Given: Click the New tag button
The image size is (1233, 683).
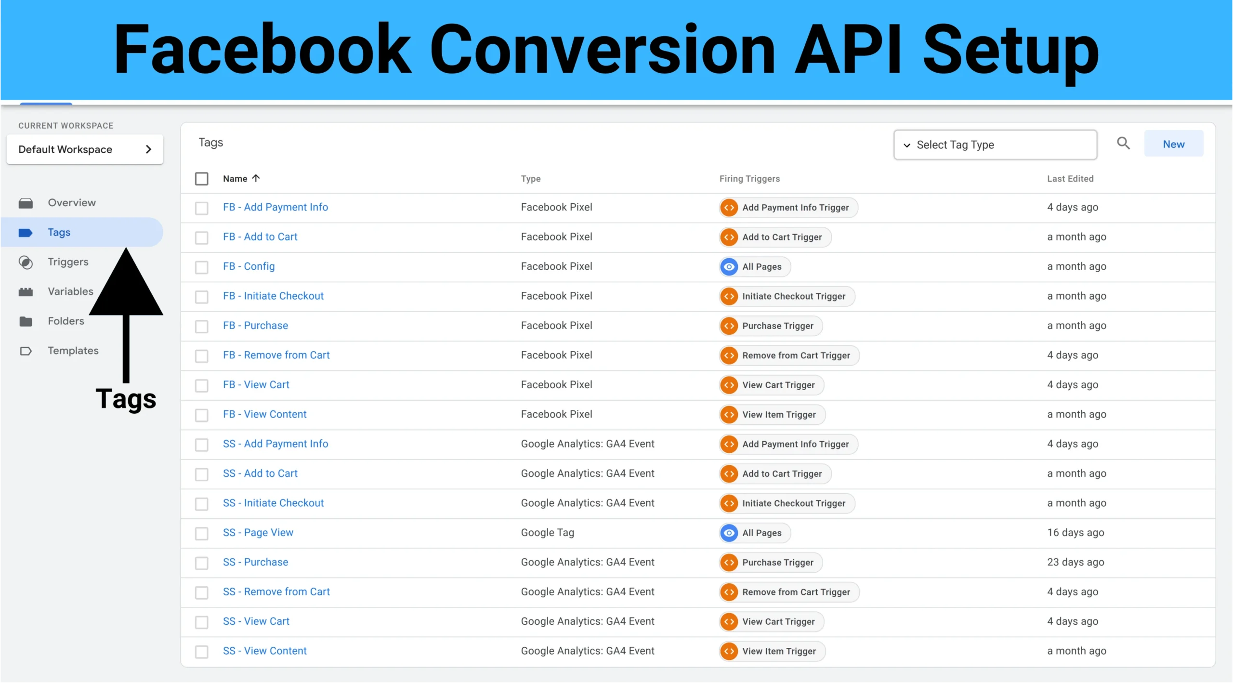Looking at the screenshot, I should [1173, 144].
